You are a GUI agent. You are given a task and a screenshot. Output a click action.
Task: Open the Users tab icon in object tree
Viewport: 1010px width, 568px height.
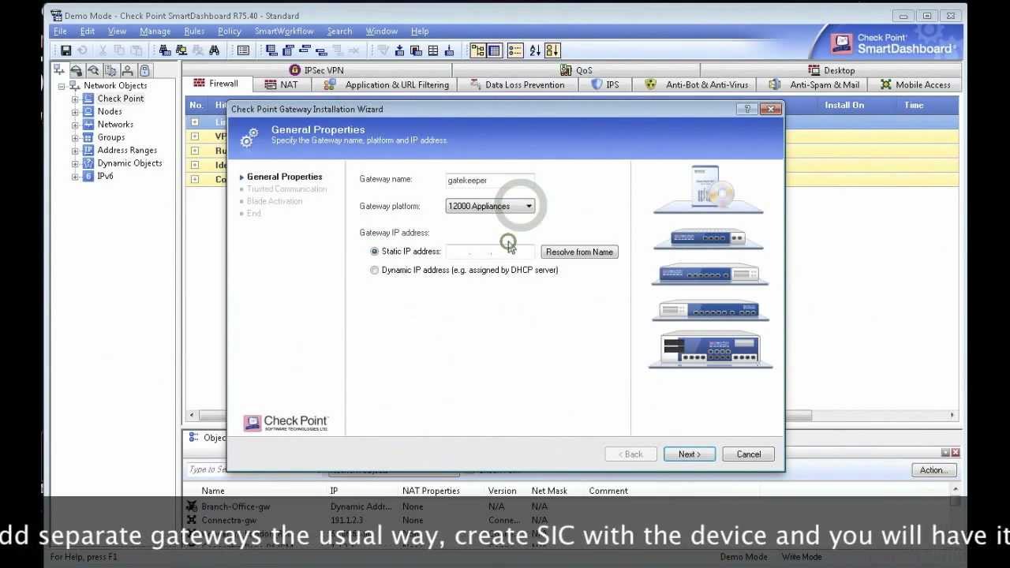coord(127,70)
